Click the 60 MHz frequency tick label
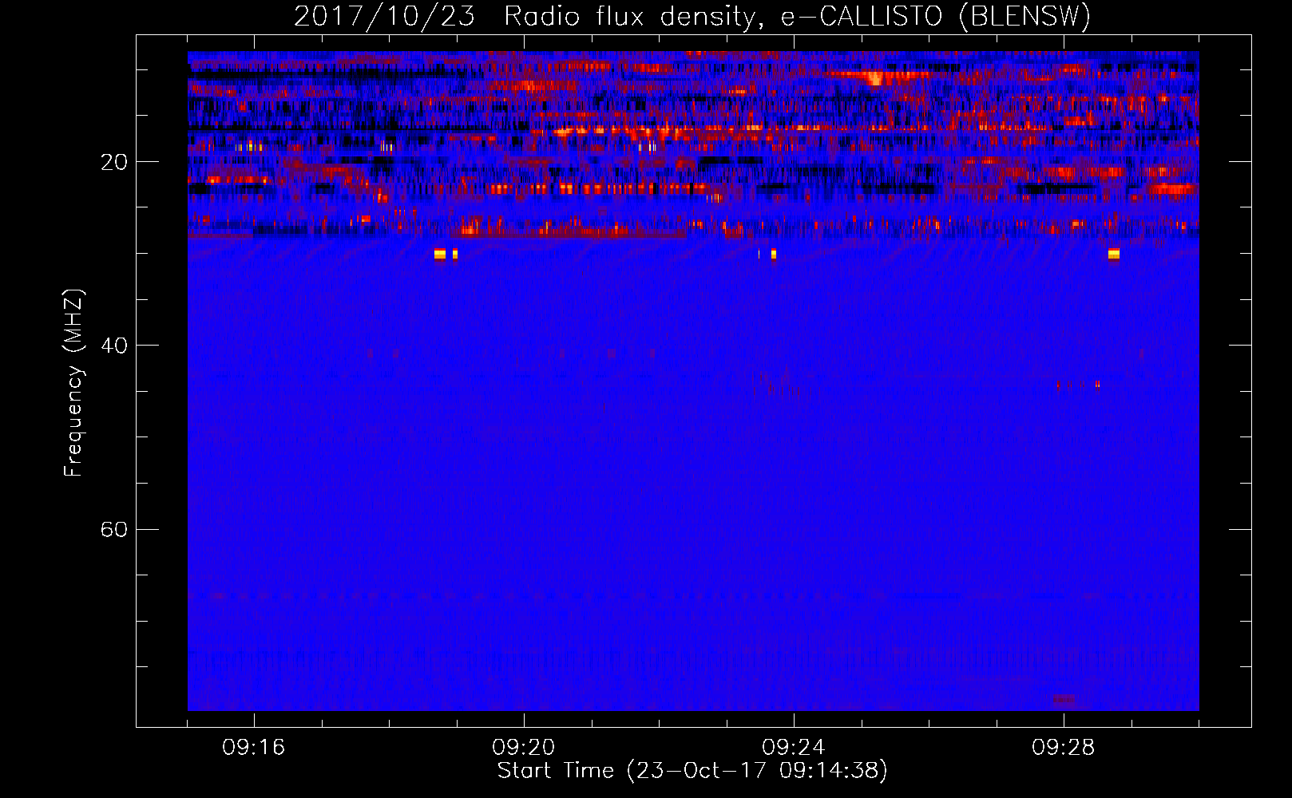 (x=113, y=529)
